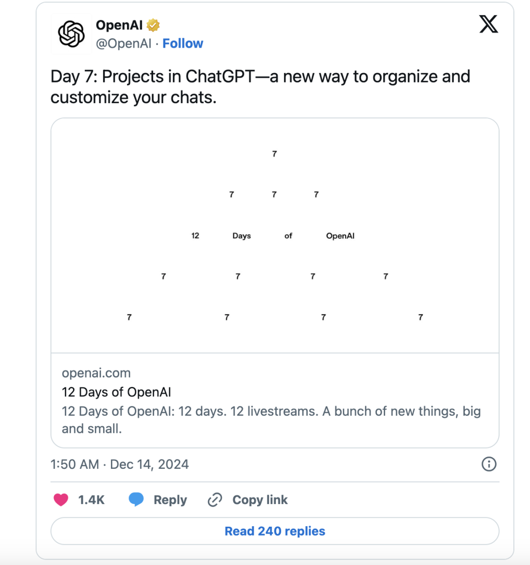Open the 1:50 AM Dec 14, 2024 timestamp
The height and width of the screenshot is (565, 530).
click(x=119, y=464)
